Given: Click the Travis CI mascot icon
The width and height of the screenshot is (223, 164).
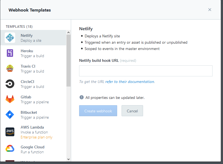Looking at the screenshot, I should coord(10,68).
